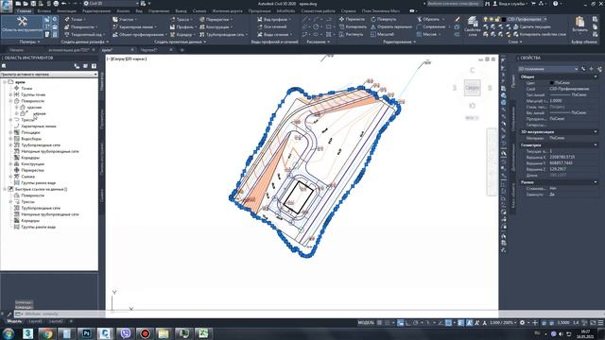Image resolution: width=605 pixels, height=340 pixels.
Task: Expand the Конструкции tree node
Action: (x=10, y=163)
